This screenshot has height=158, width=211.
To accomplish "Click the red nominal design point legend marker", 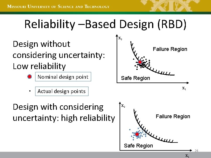I will 30,77.
